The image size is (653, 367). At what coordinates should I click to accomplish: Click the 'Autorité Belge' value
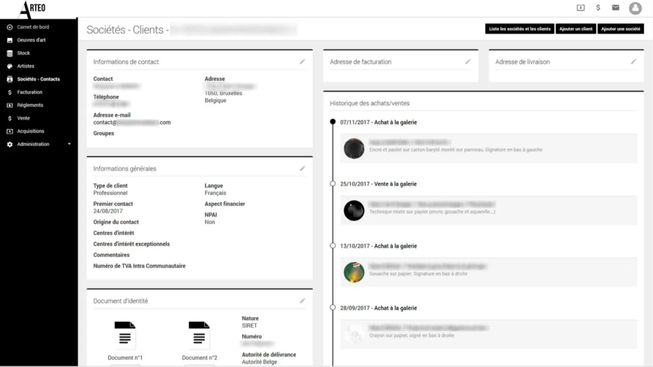pos(259,362)
